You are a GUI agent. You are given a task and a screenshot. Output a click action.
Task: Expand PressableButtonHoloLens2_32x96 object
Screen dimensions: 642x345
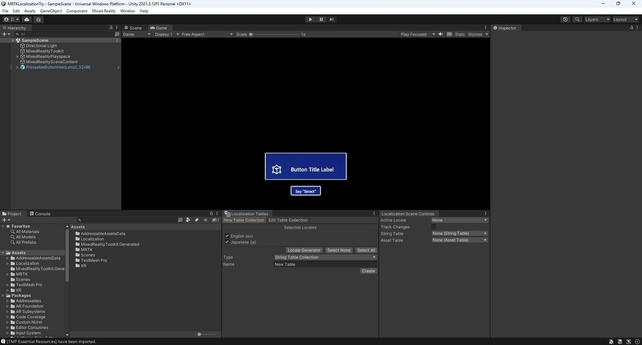(17, 67)
